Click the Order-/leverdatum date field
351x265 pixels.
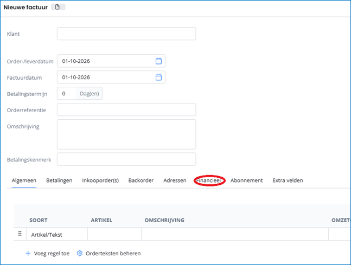click(111, 61)
